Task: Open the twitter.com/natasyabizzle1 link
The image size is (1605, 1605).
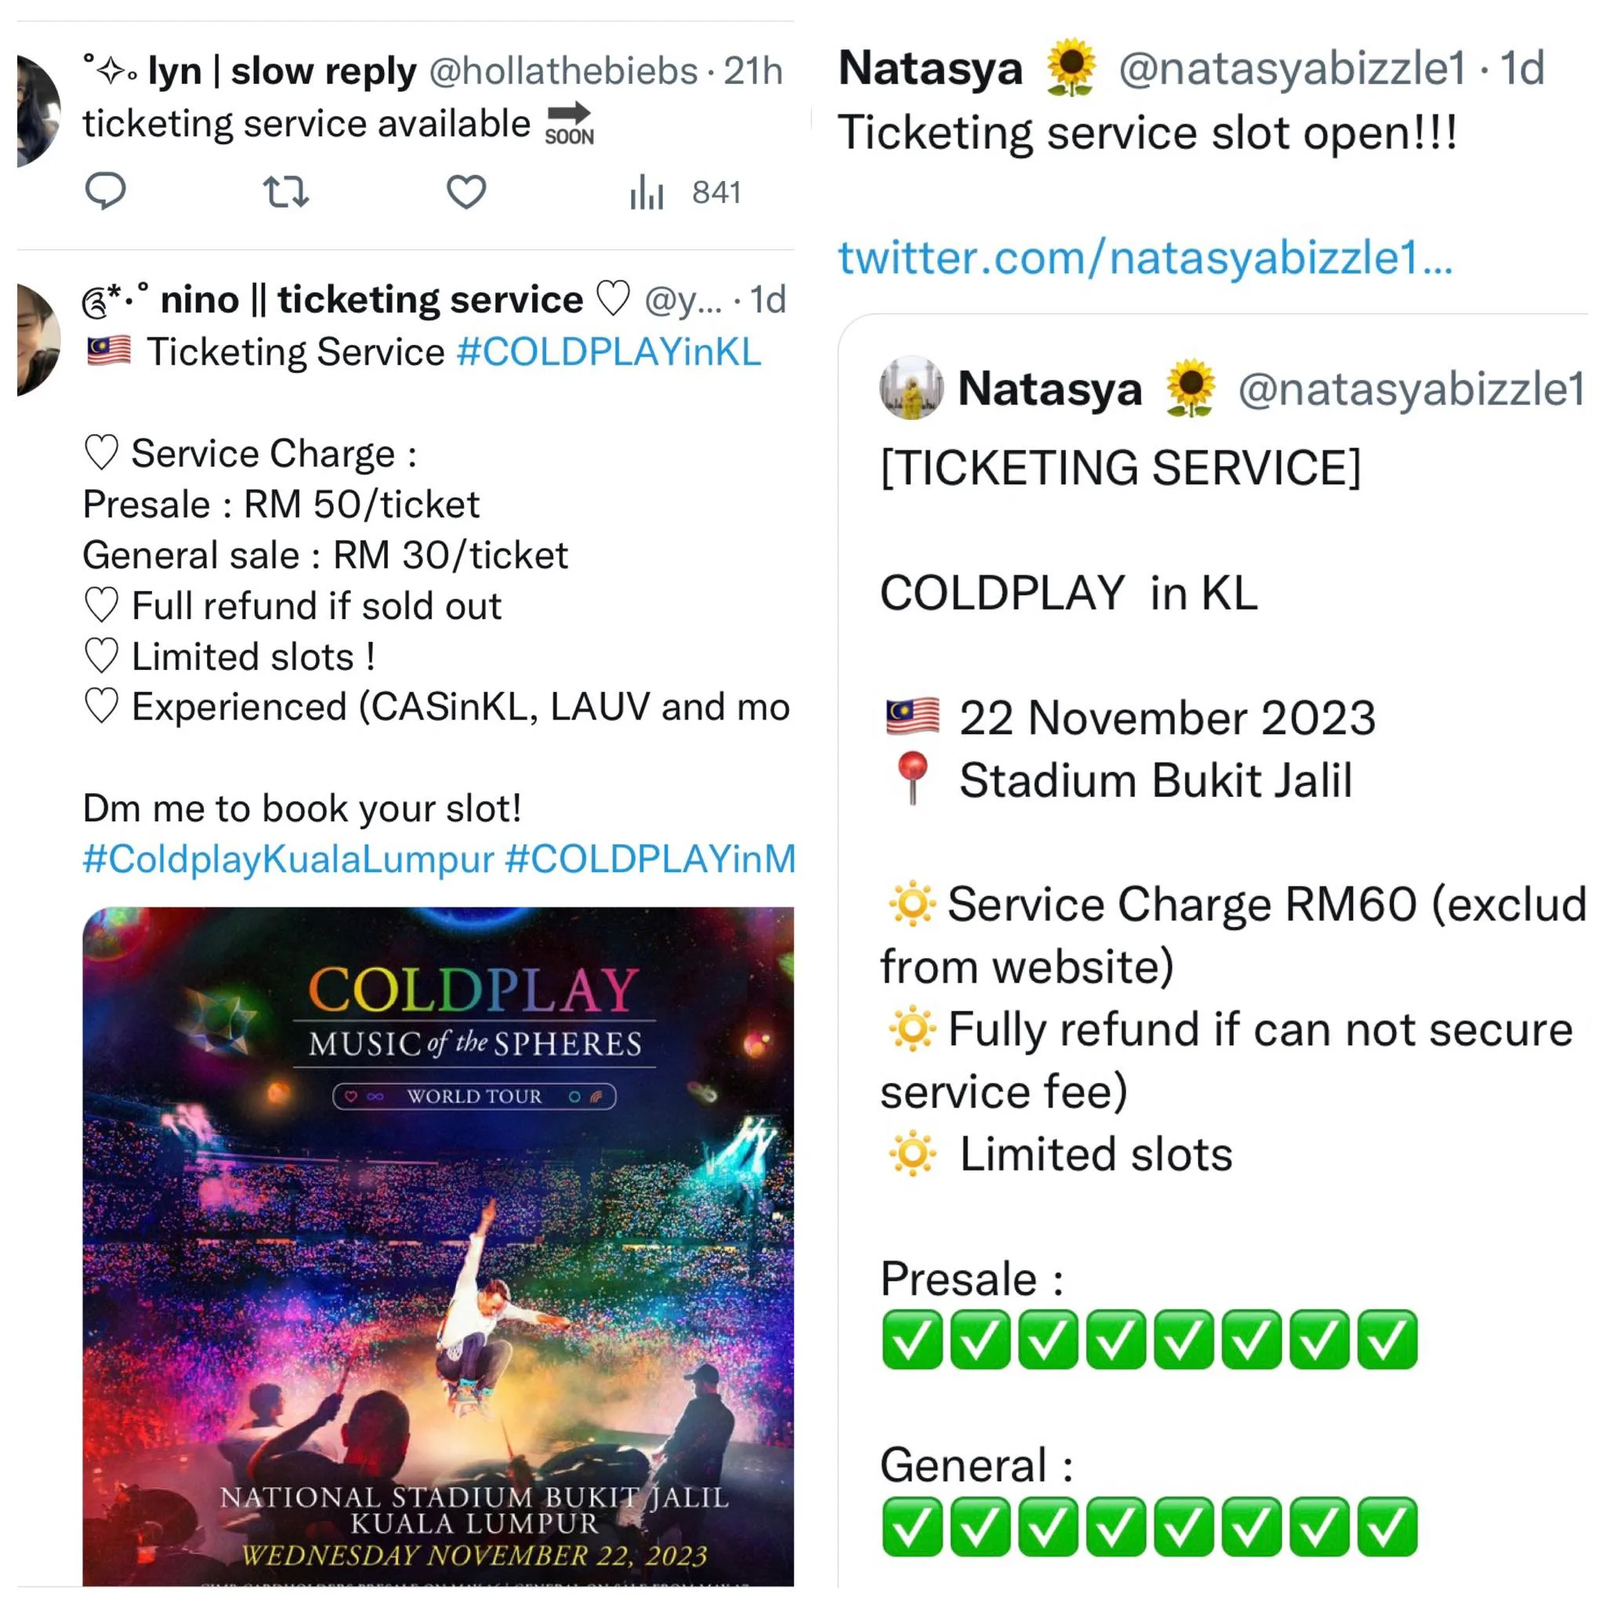Action: click(x=1145, y=258)
